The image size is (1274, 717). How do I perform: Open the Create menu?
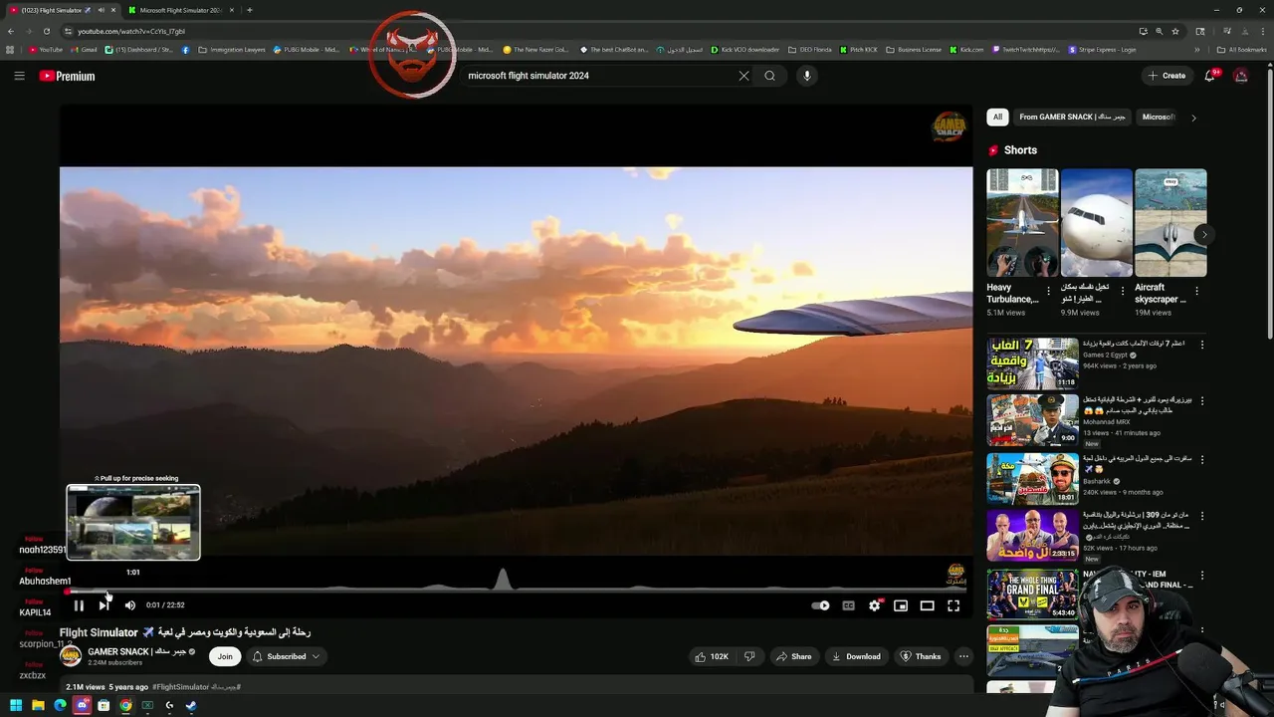click(1167, 76)
